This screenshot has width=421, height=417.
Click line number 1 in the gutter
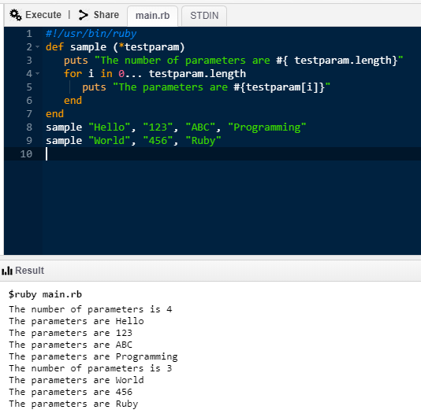29,34
